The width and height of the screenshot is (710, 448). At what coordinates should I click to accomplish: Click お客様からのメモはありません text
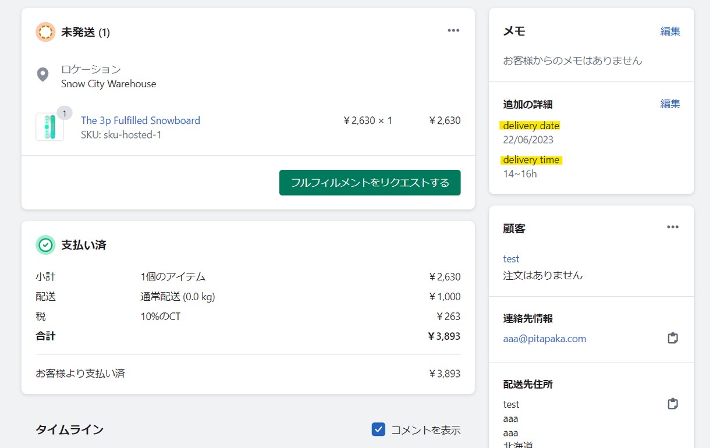coord(573,60)
